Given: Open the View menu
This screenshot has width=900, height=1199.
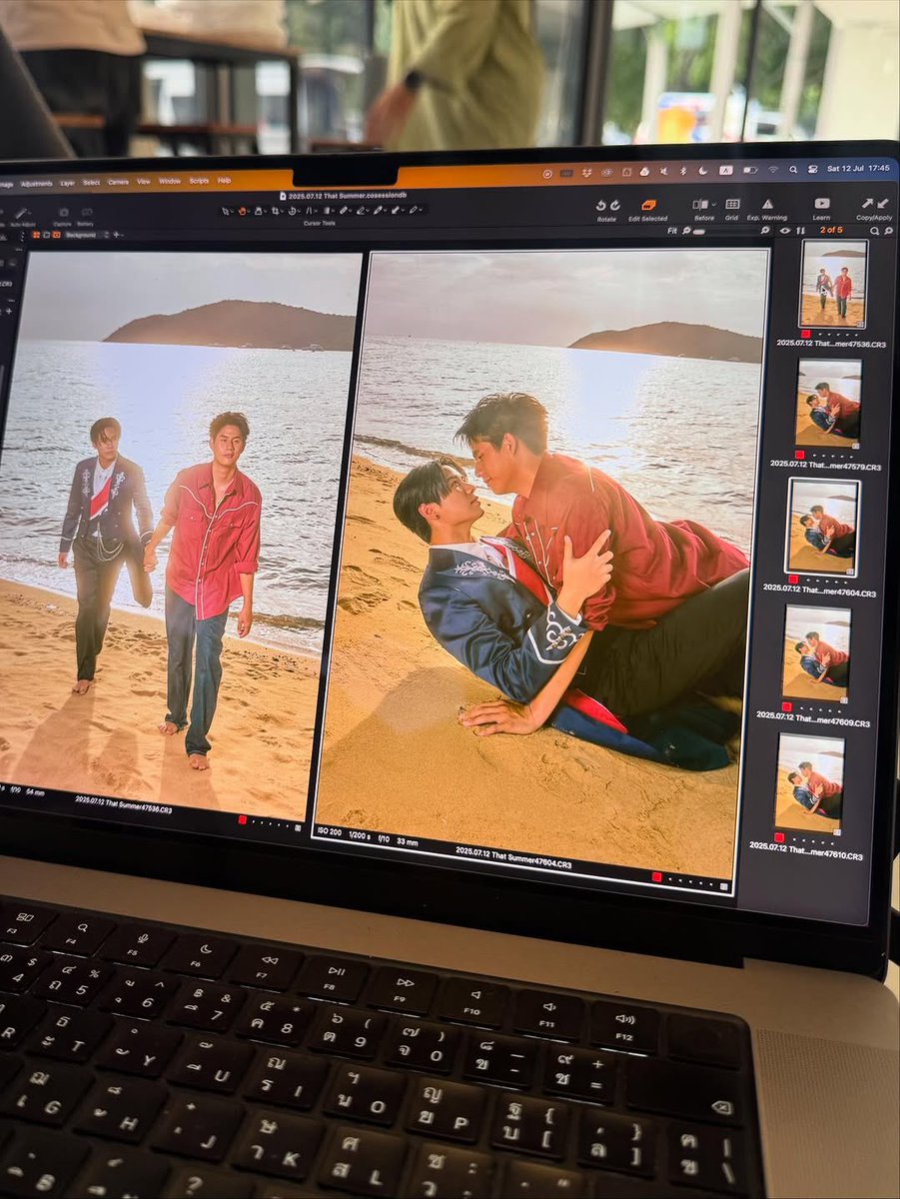Looking at the screenshot, I should 144,182.
